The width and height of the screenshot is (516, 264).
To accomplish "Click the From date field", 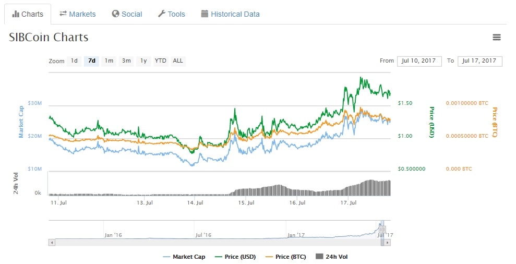I will (x=419, y=61).
